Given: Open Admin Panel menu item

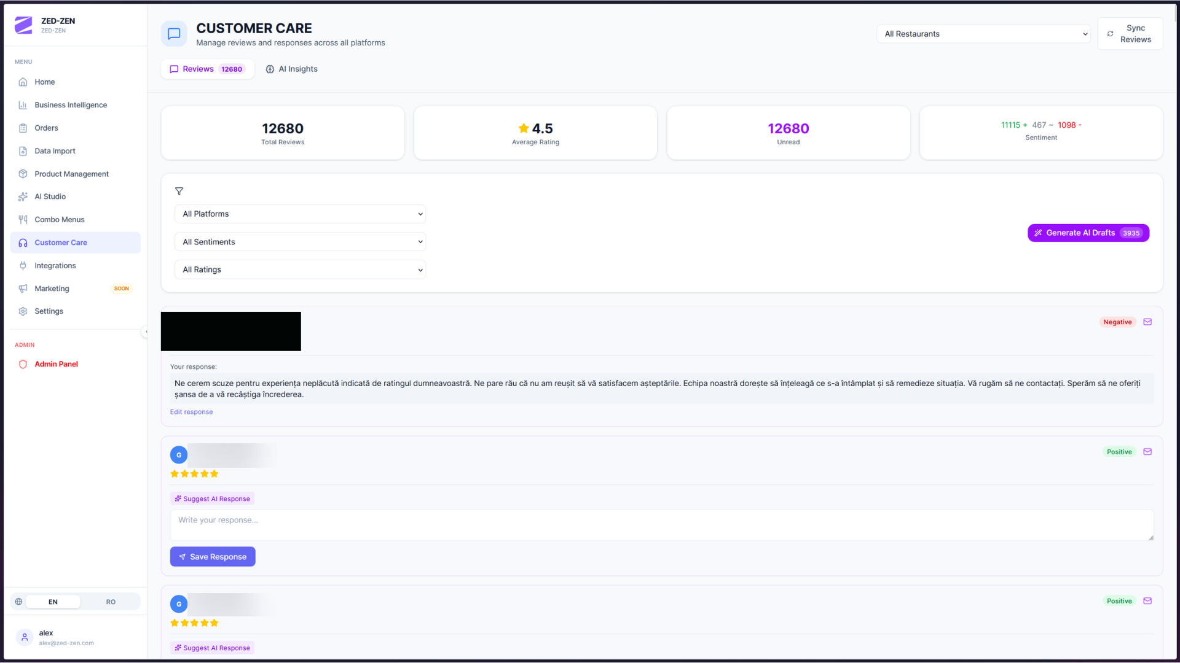Looking at the screenshot, I should tap(76, 364).
